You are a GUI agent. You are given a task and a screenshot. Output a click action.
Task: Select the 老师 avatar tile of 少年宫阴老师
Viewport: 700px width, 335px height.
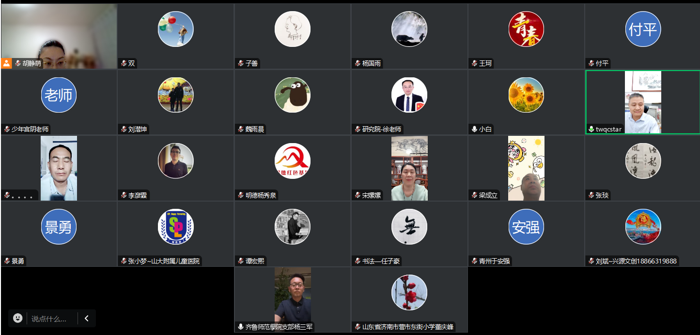[59, 95]
